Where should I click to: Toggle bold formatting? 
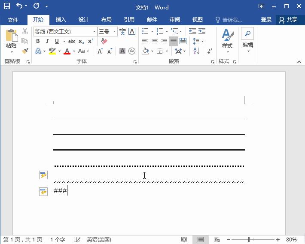[38, 41]
